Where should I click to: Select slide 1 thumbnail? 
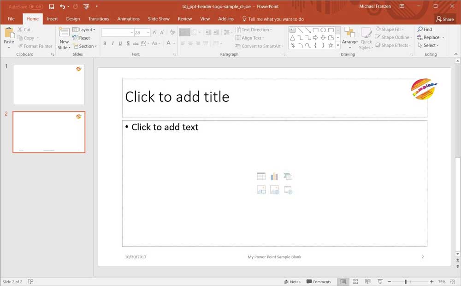tap(49, 84)
